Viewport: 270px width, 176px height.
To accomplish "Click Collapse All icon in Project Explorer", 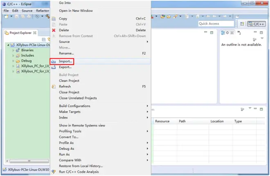I will 44,40.
